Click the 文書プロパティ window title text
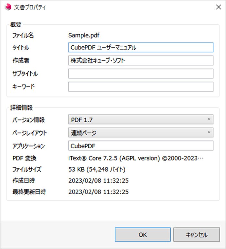The height and width of the screenshot is (249, 226). [x=30, y=7]
